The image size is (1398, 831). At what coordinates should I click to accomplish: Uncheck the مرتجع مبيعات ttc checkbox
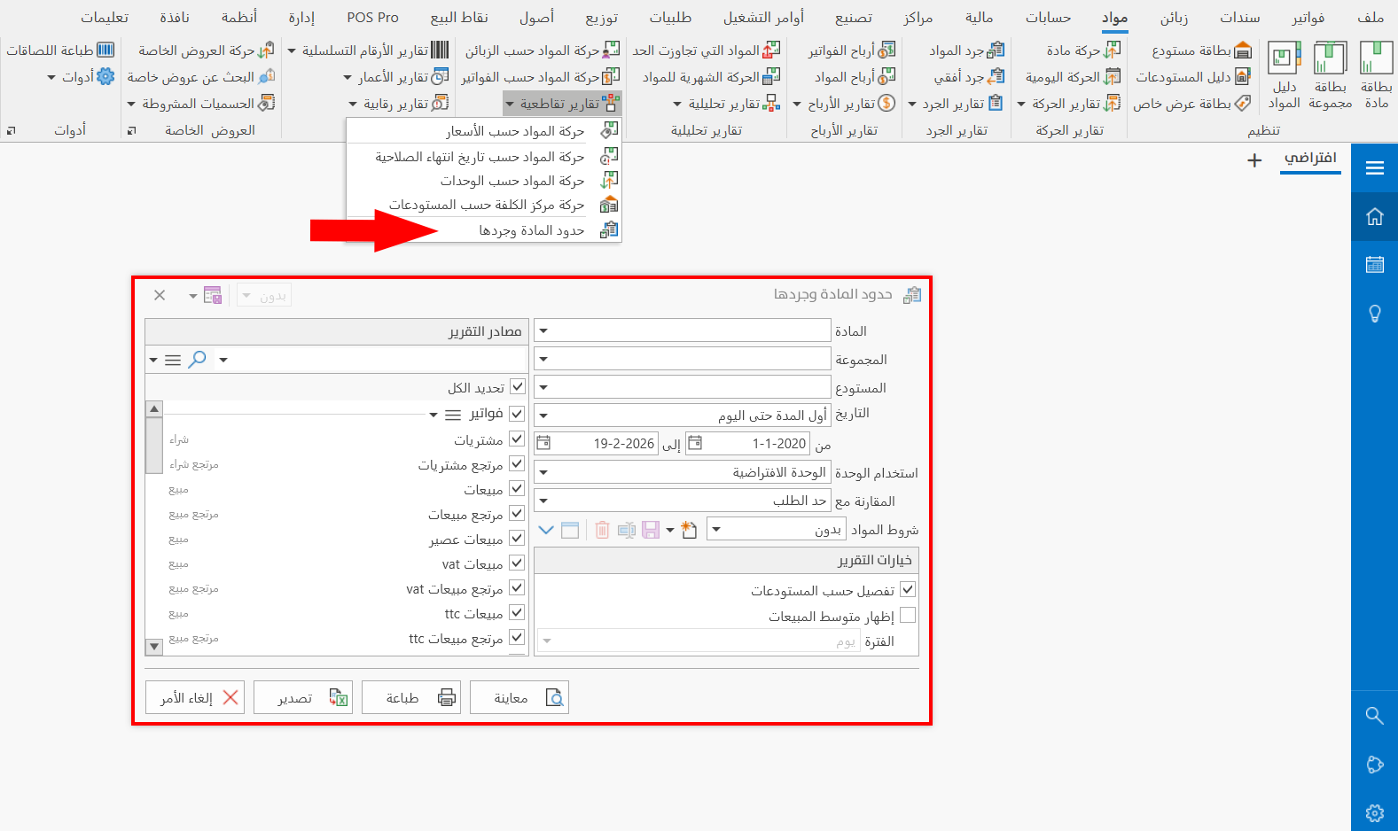pos(518,638)
